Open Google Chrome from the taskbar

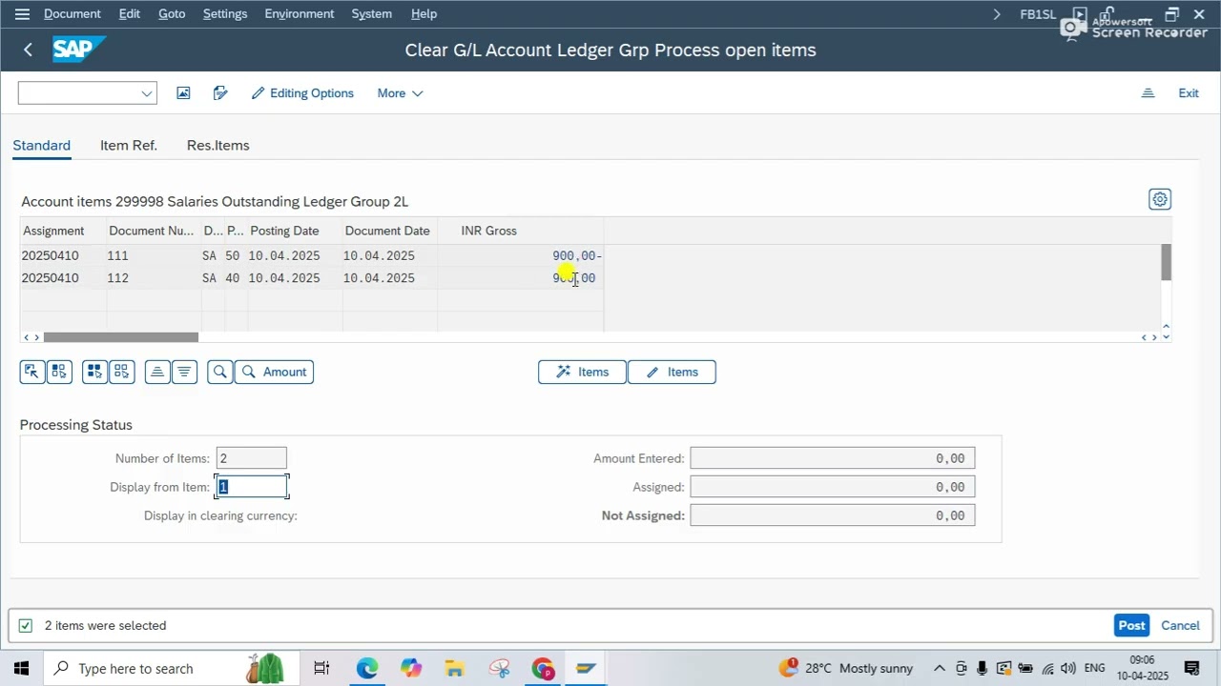[543, 668]
